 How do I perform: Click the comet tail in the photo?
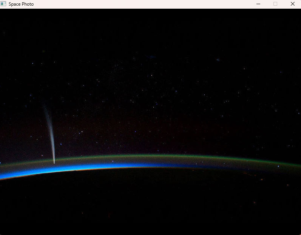50,134
